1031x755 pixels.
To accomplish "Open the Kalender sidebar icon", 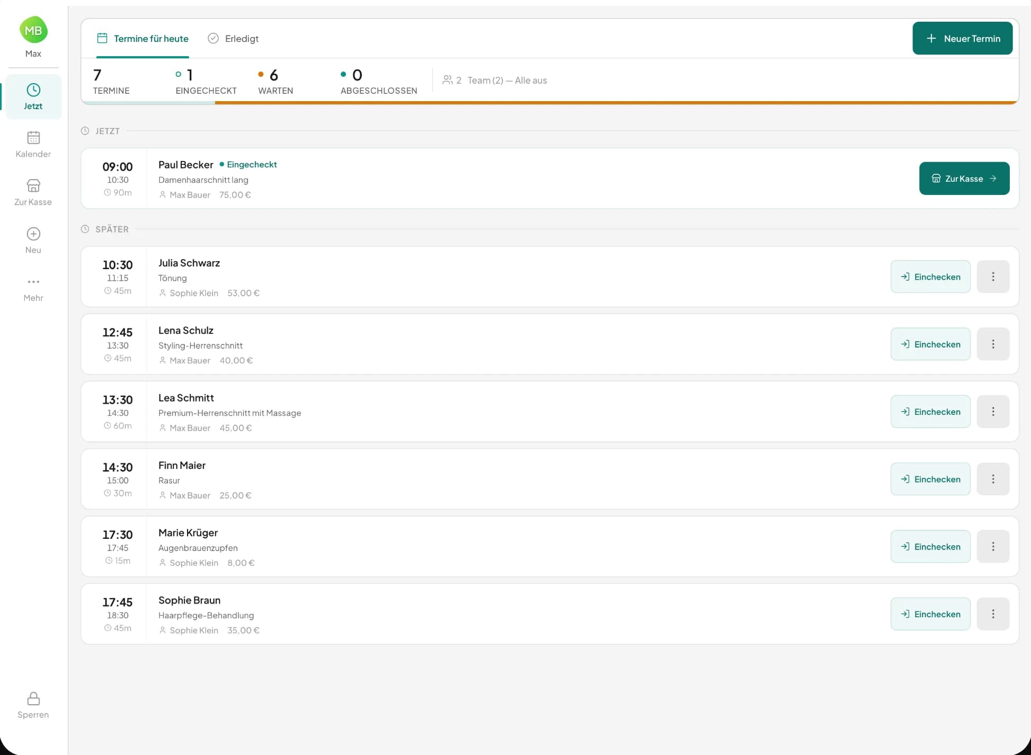I will tap(33, 138).
